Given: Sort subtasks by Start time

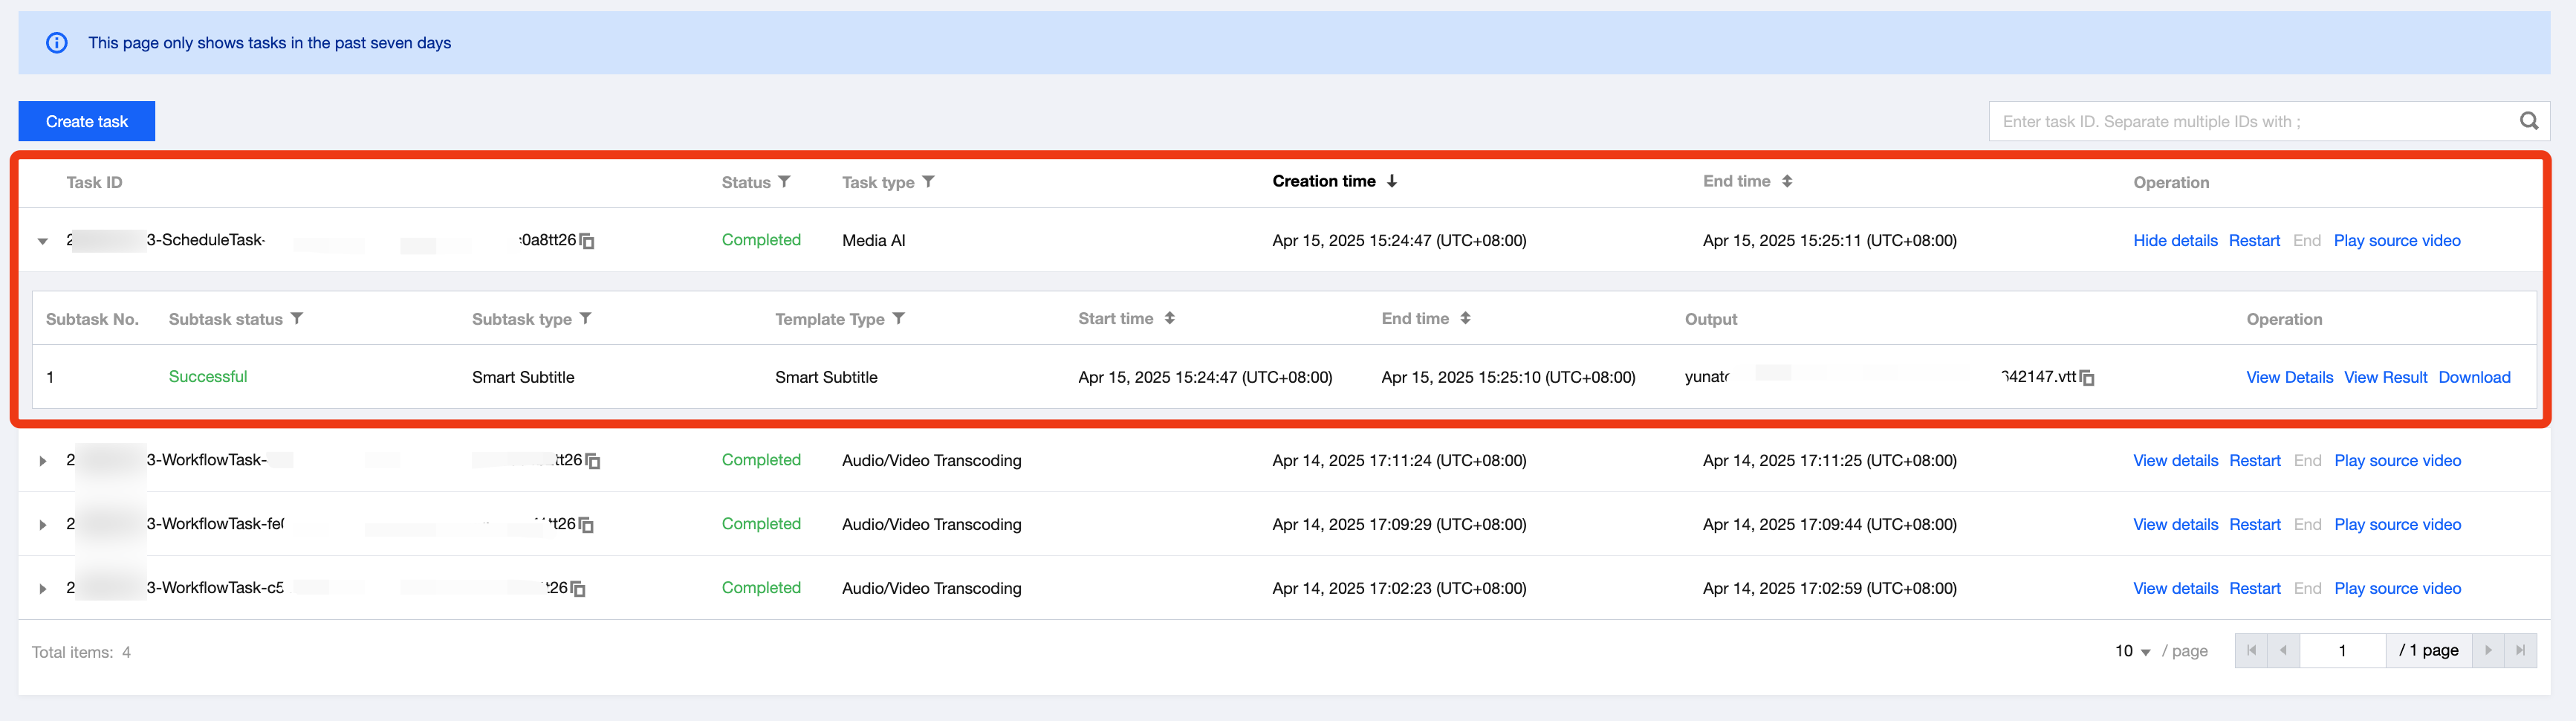Looking at the screenshot, I should pyautogui.click(x=1169, y=319).
